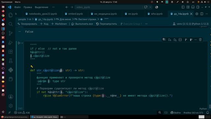The height and width of the screenshot is (119, 211).
Task: Open the remote window indicator
Action: (10, 112)
